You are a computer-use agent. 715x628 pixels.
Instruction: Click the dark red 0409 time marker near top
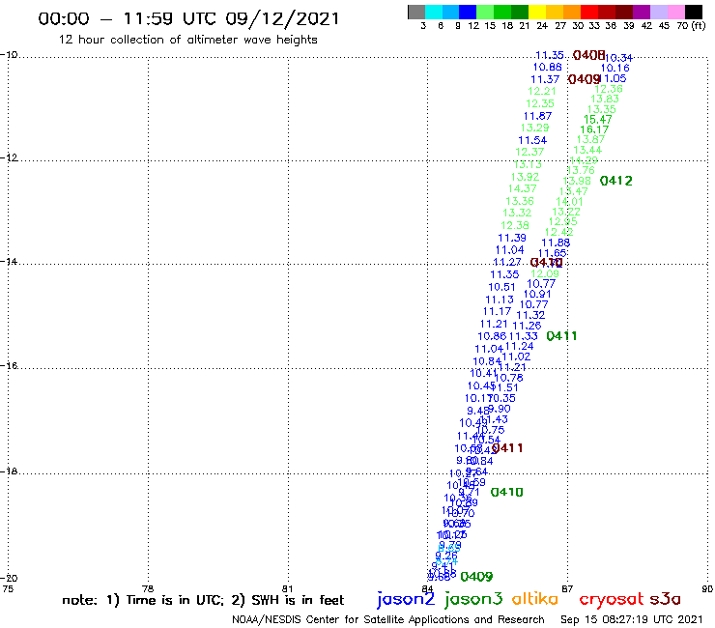tap(585, 79)
